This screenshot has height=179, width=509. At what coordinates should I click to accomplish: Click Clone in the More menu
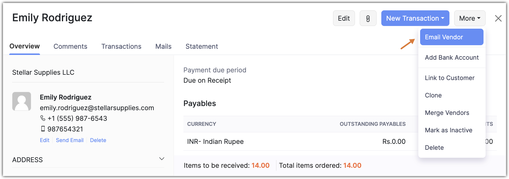point(433,95)
